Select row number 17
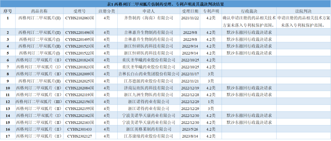Image resolution: width=331 pixels, height=141 pixels. [x=8, y=136]
